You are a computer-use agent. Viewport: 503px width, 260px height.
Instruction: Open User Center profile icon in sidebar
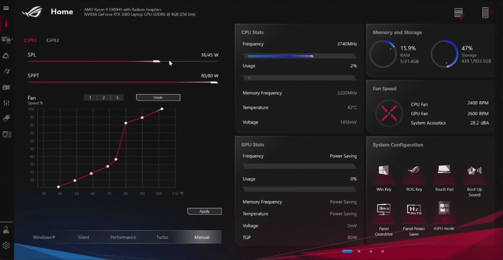point(6,229)
